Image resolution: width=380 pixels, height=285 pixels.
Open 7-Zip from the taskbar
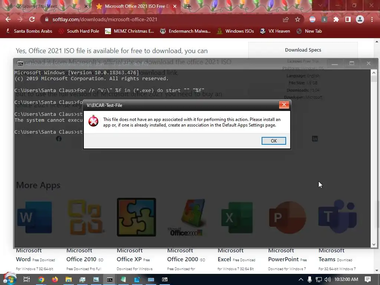[x=165, y=279]
